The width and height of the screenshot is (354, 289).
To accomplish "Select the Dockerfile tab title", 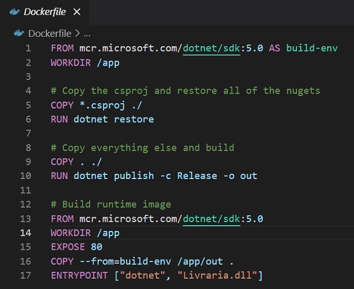I will (x=45, y=12).
